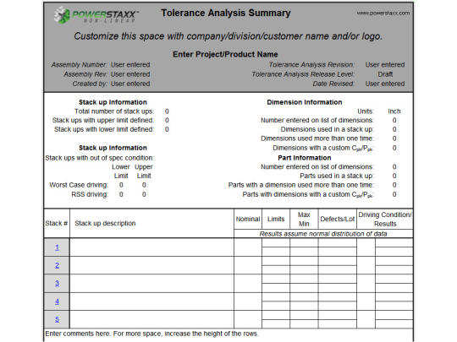
Task: Select the Limits column header
Action: coord(276,219)
